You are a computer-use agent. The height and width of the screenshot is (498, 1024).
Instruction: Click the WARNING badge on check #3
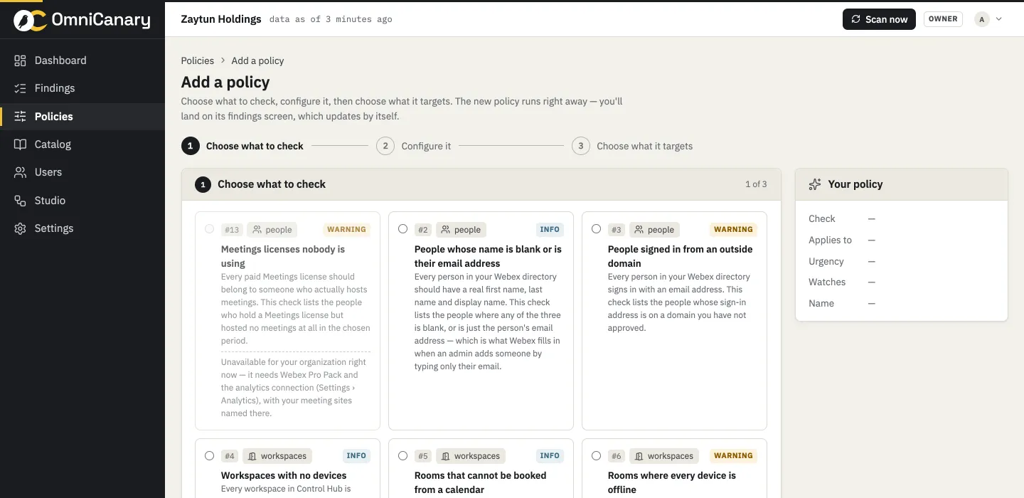pyautogui.click(x=733, y=230)
